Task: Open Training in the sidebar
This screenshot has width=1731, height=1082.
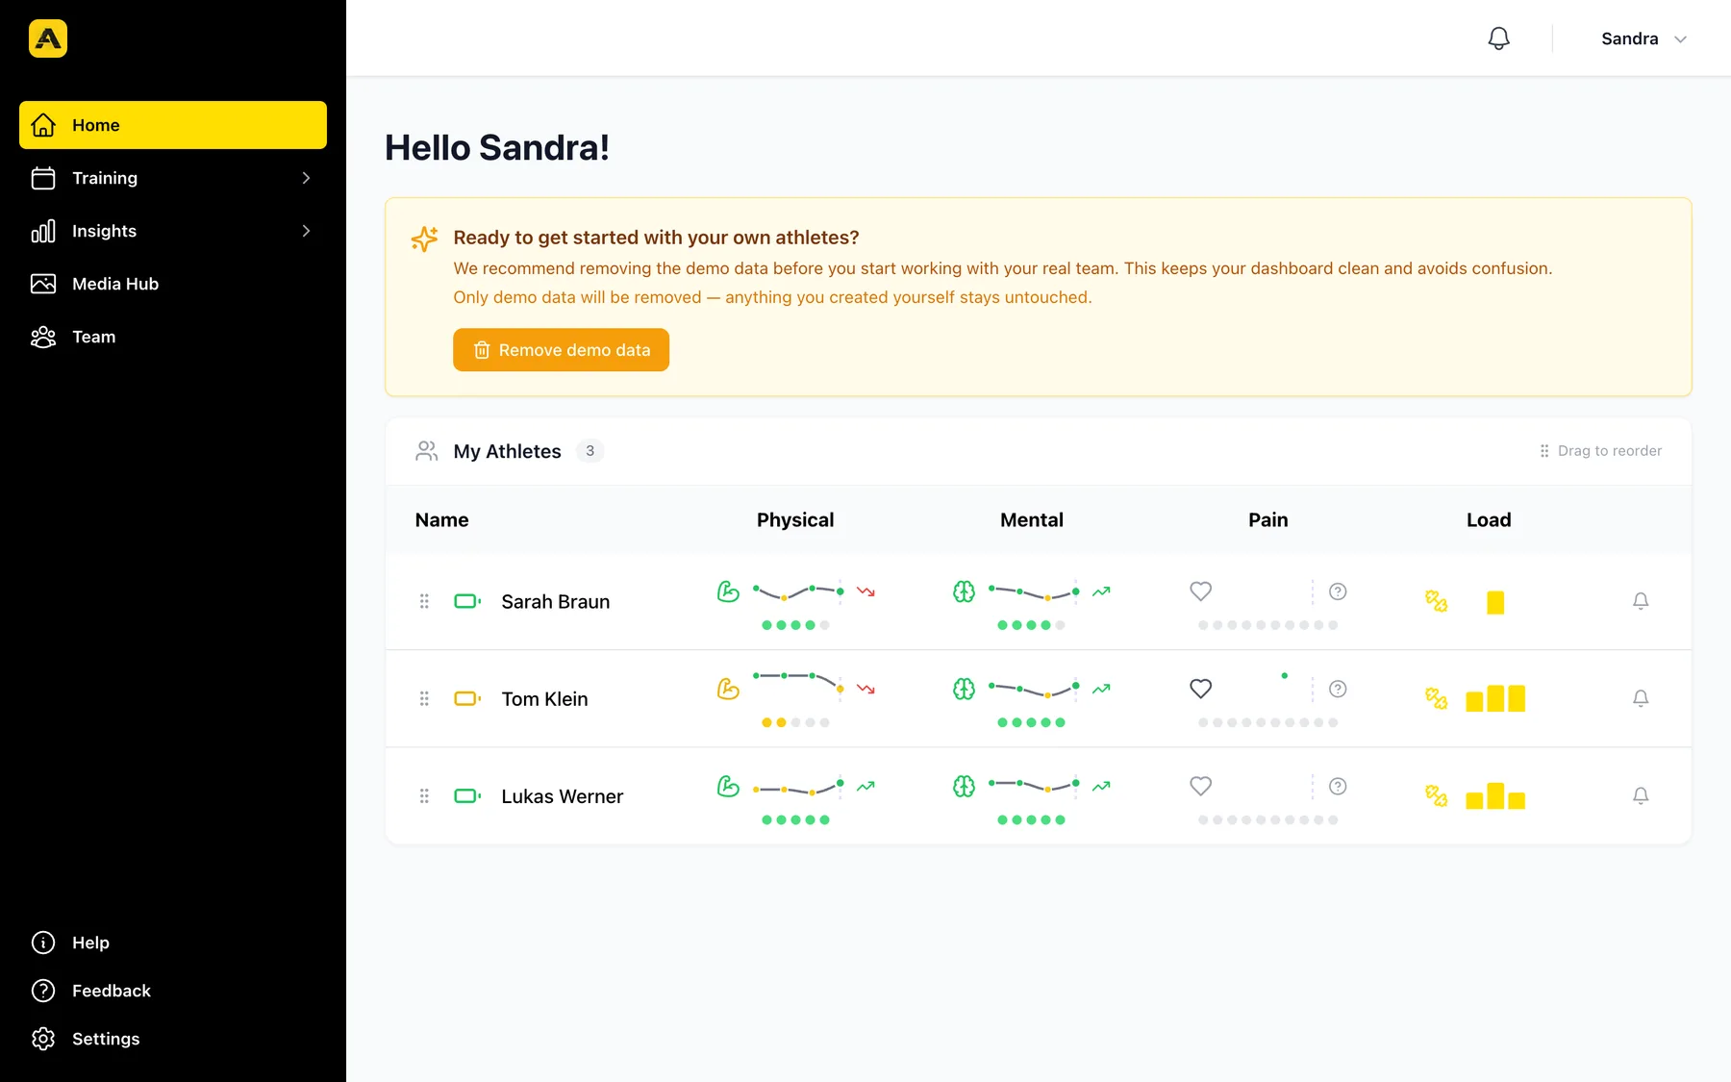Action: (173, 178)
